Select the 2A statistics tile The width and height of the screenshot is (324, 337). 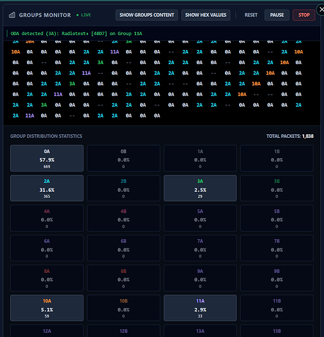pos(46,188)
